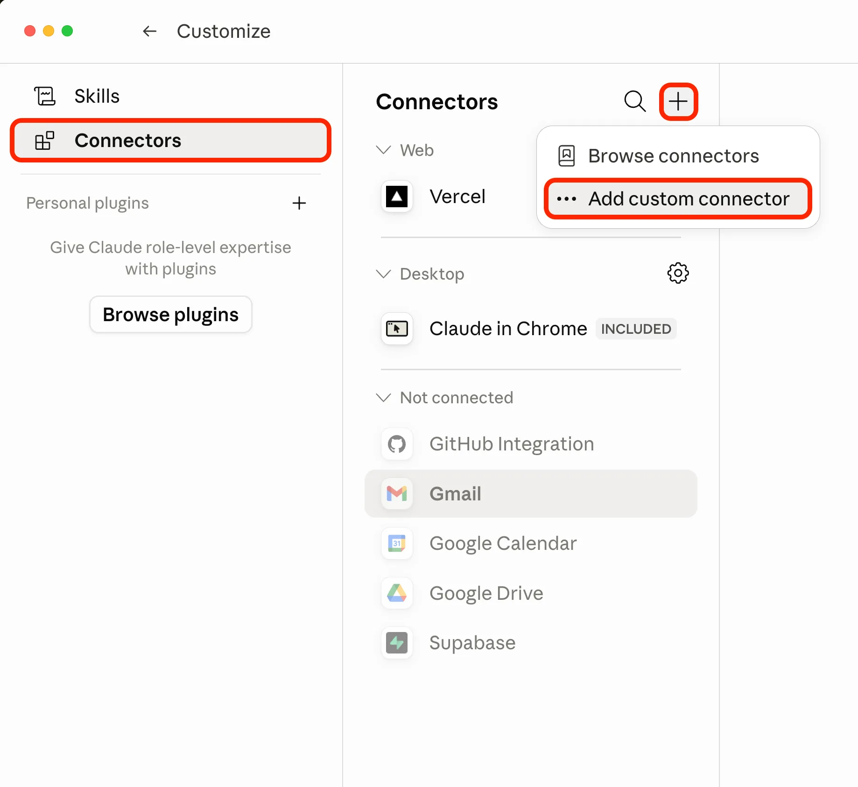
Task: Click the Claude in Chrome icon
Action: (397, 329)
